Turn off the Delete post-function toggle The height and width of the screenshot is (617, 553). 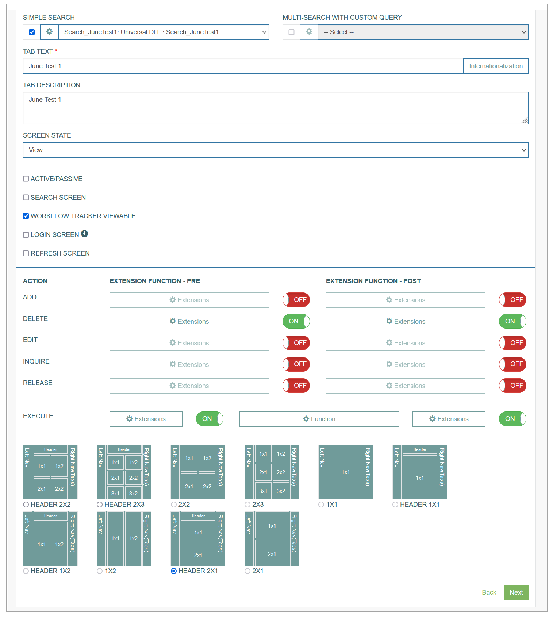[x=512, y=321]
